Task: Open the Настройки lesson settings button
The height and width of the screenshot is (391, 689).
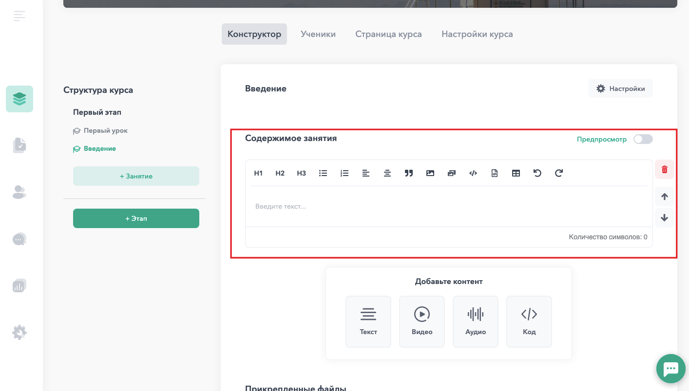Action: coord(620,89)
